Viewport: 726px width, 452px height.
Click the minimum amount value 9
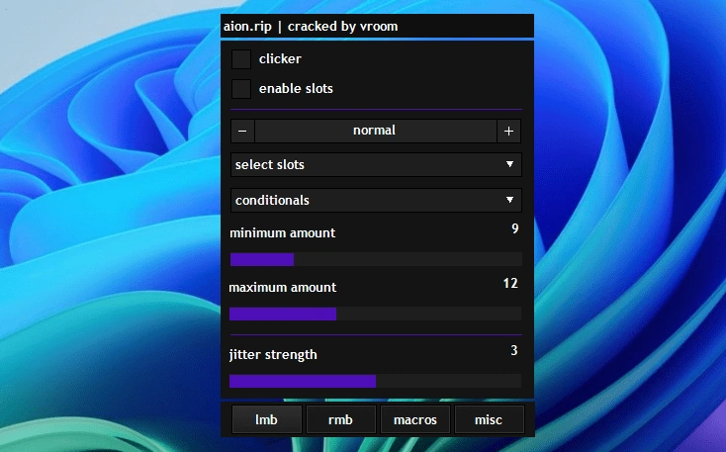tap(515, 228)
